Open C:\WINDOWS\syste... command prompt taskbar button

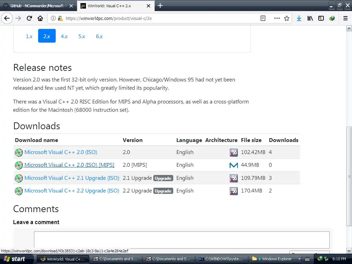coord(221,259)
